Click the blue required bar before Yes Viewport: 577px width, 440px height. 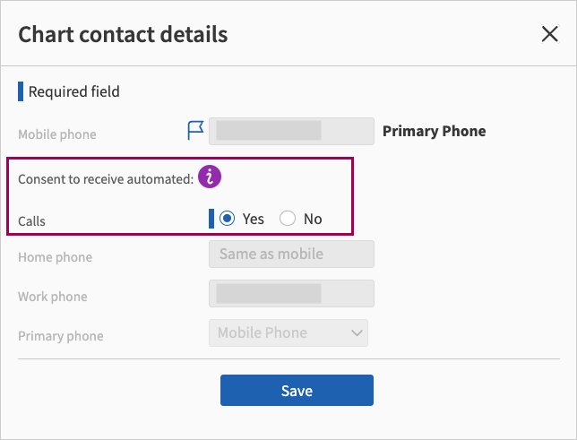pos(211,219)
